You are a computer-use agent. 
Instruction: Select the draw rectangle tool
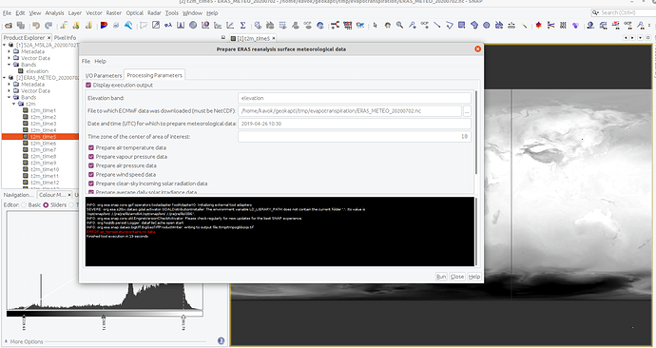[x=462, y=26]
